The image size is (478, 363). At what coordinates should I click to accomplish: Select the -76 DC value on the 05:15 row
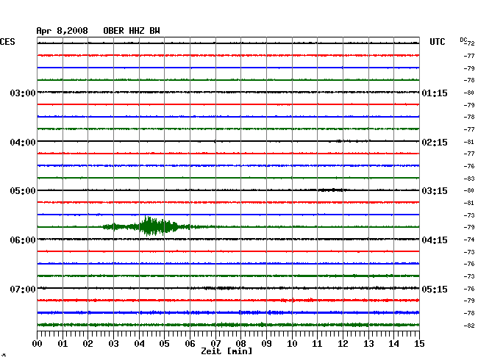[x=469, y=289]
